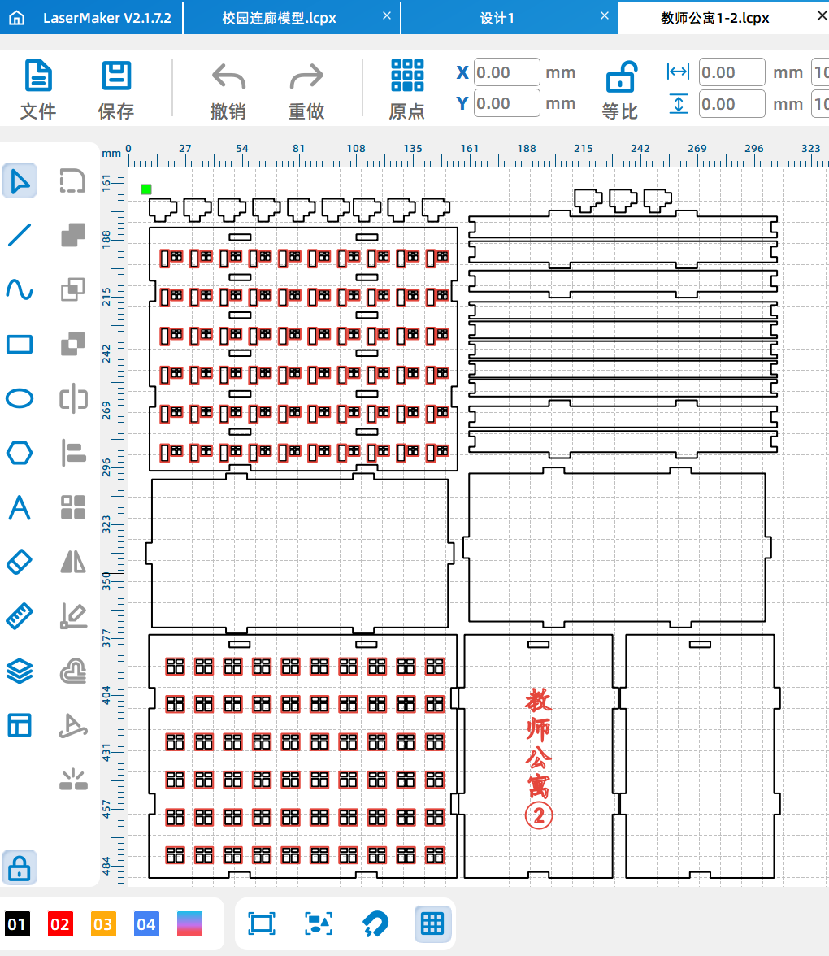This screenshot has height=956, width=829.
Task: Click the burst split icon
Action: tap(73, 779)
